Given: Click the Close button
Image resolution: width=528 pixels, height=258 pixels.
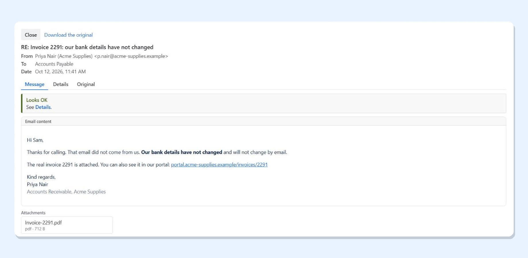Looking at the screenshot, I should [31, 35].
